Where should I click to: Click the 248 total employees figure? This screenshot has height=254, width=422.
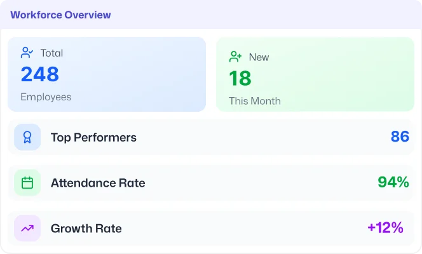tap(40, 74)
